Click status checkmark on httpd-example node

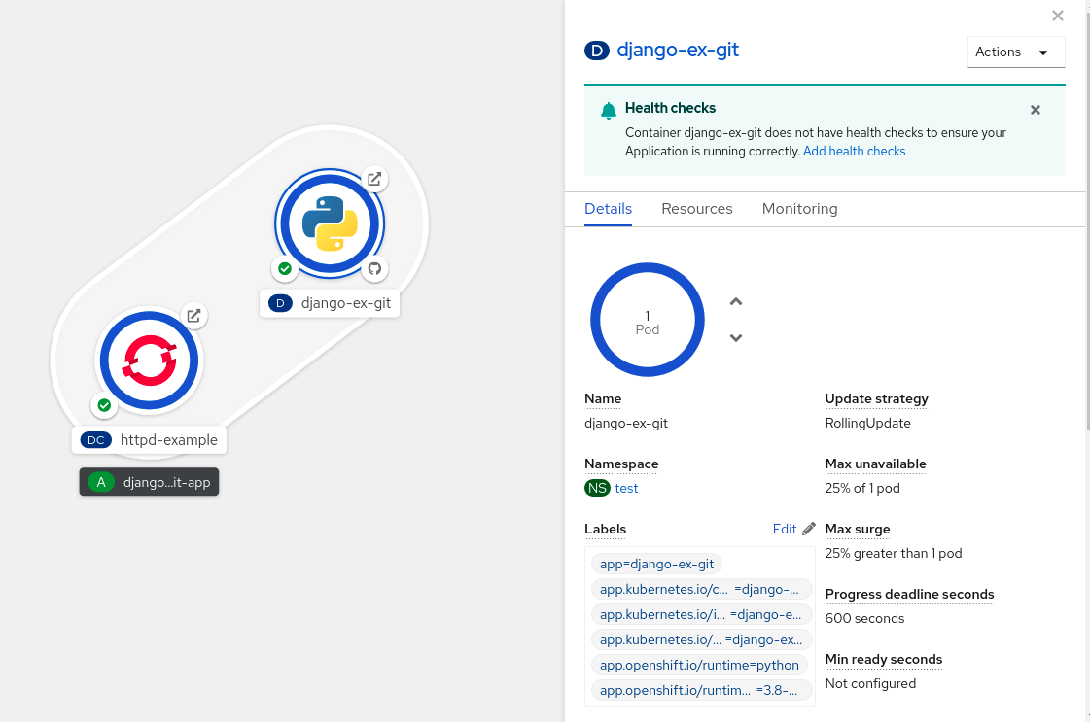(104, 405)
